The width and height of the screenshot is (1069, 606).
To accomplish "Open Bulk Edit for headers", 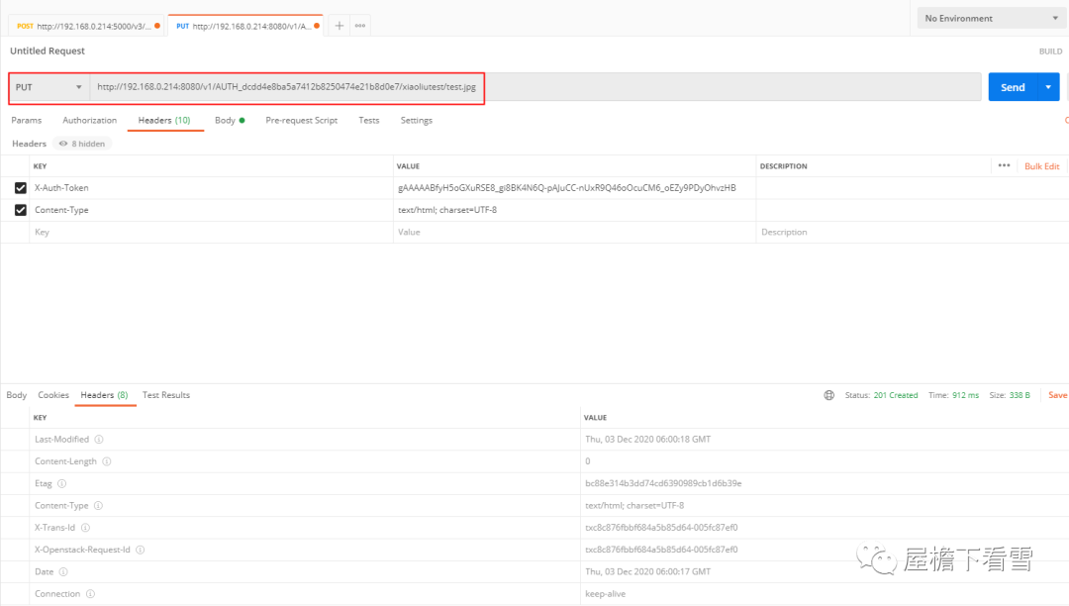I will tap(1041, 166).
